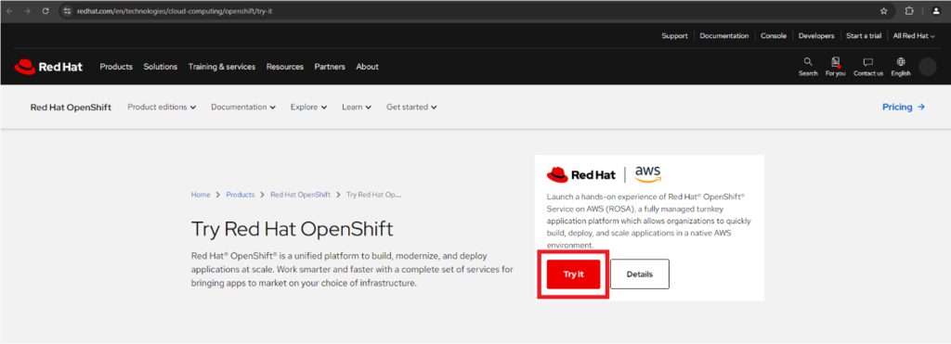Open the Developers link

pos(816,36)
